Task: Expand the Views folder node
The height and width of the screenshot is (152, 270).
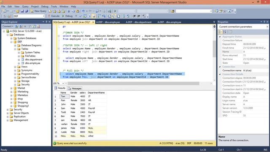Action: [15, 67]
